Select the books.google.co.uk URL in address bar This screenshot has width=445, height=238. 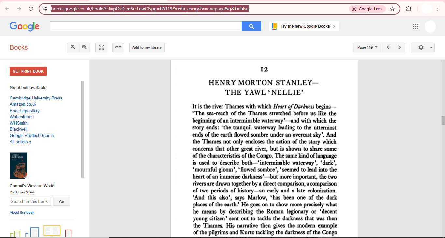(150, 9)
